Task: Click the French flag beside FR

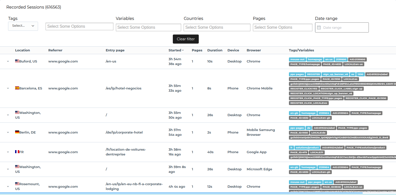Action: click(17, 152)
